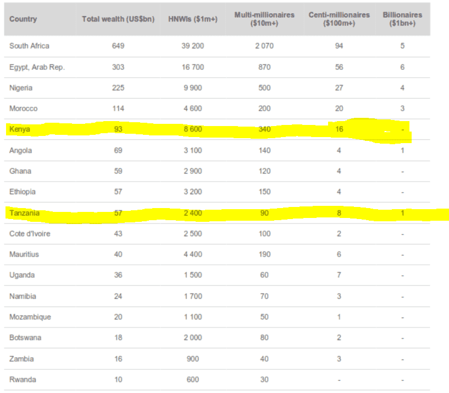Select the "Ghana" row label

20,171
